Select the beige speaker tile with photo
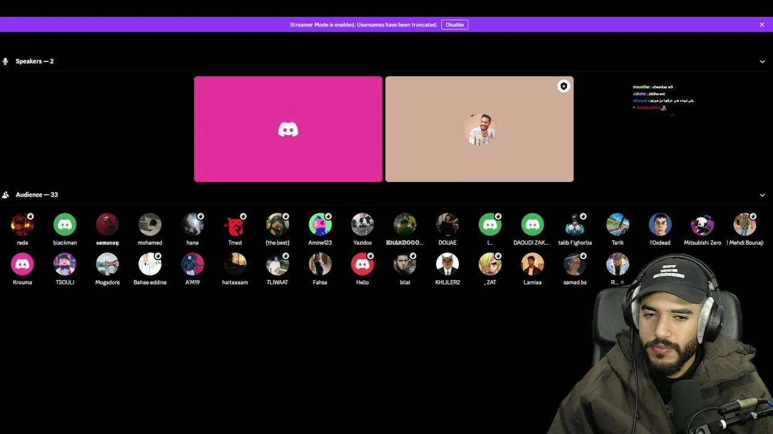 coord(480,129)
